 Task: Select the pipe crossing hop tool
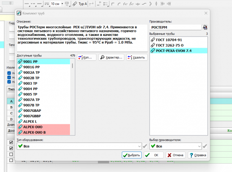pyautogui.click(x=138, y=4)
